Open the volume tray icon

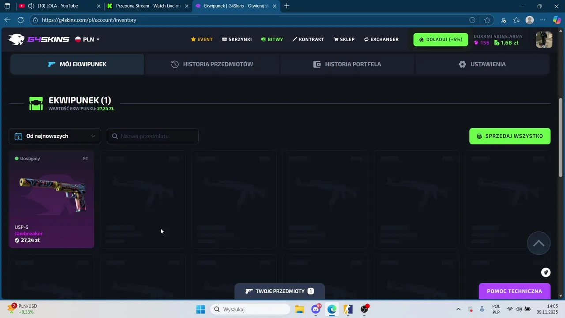point(519,309)
